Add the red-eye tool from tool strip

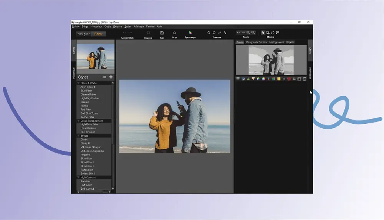[289, 79]
